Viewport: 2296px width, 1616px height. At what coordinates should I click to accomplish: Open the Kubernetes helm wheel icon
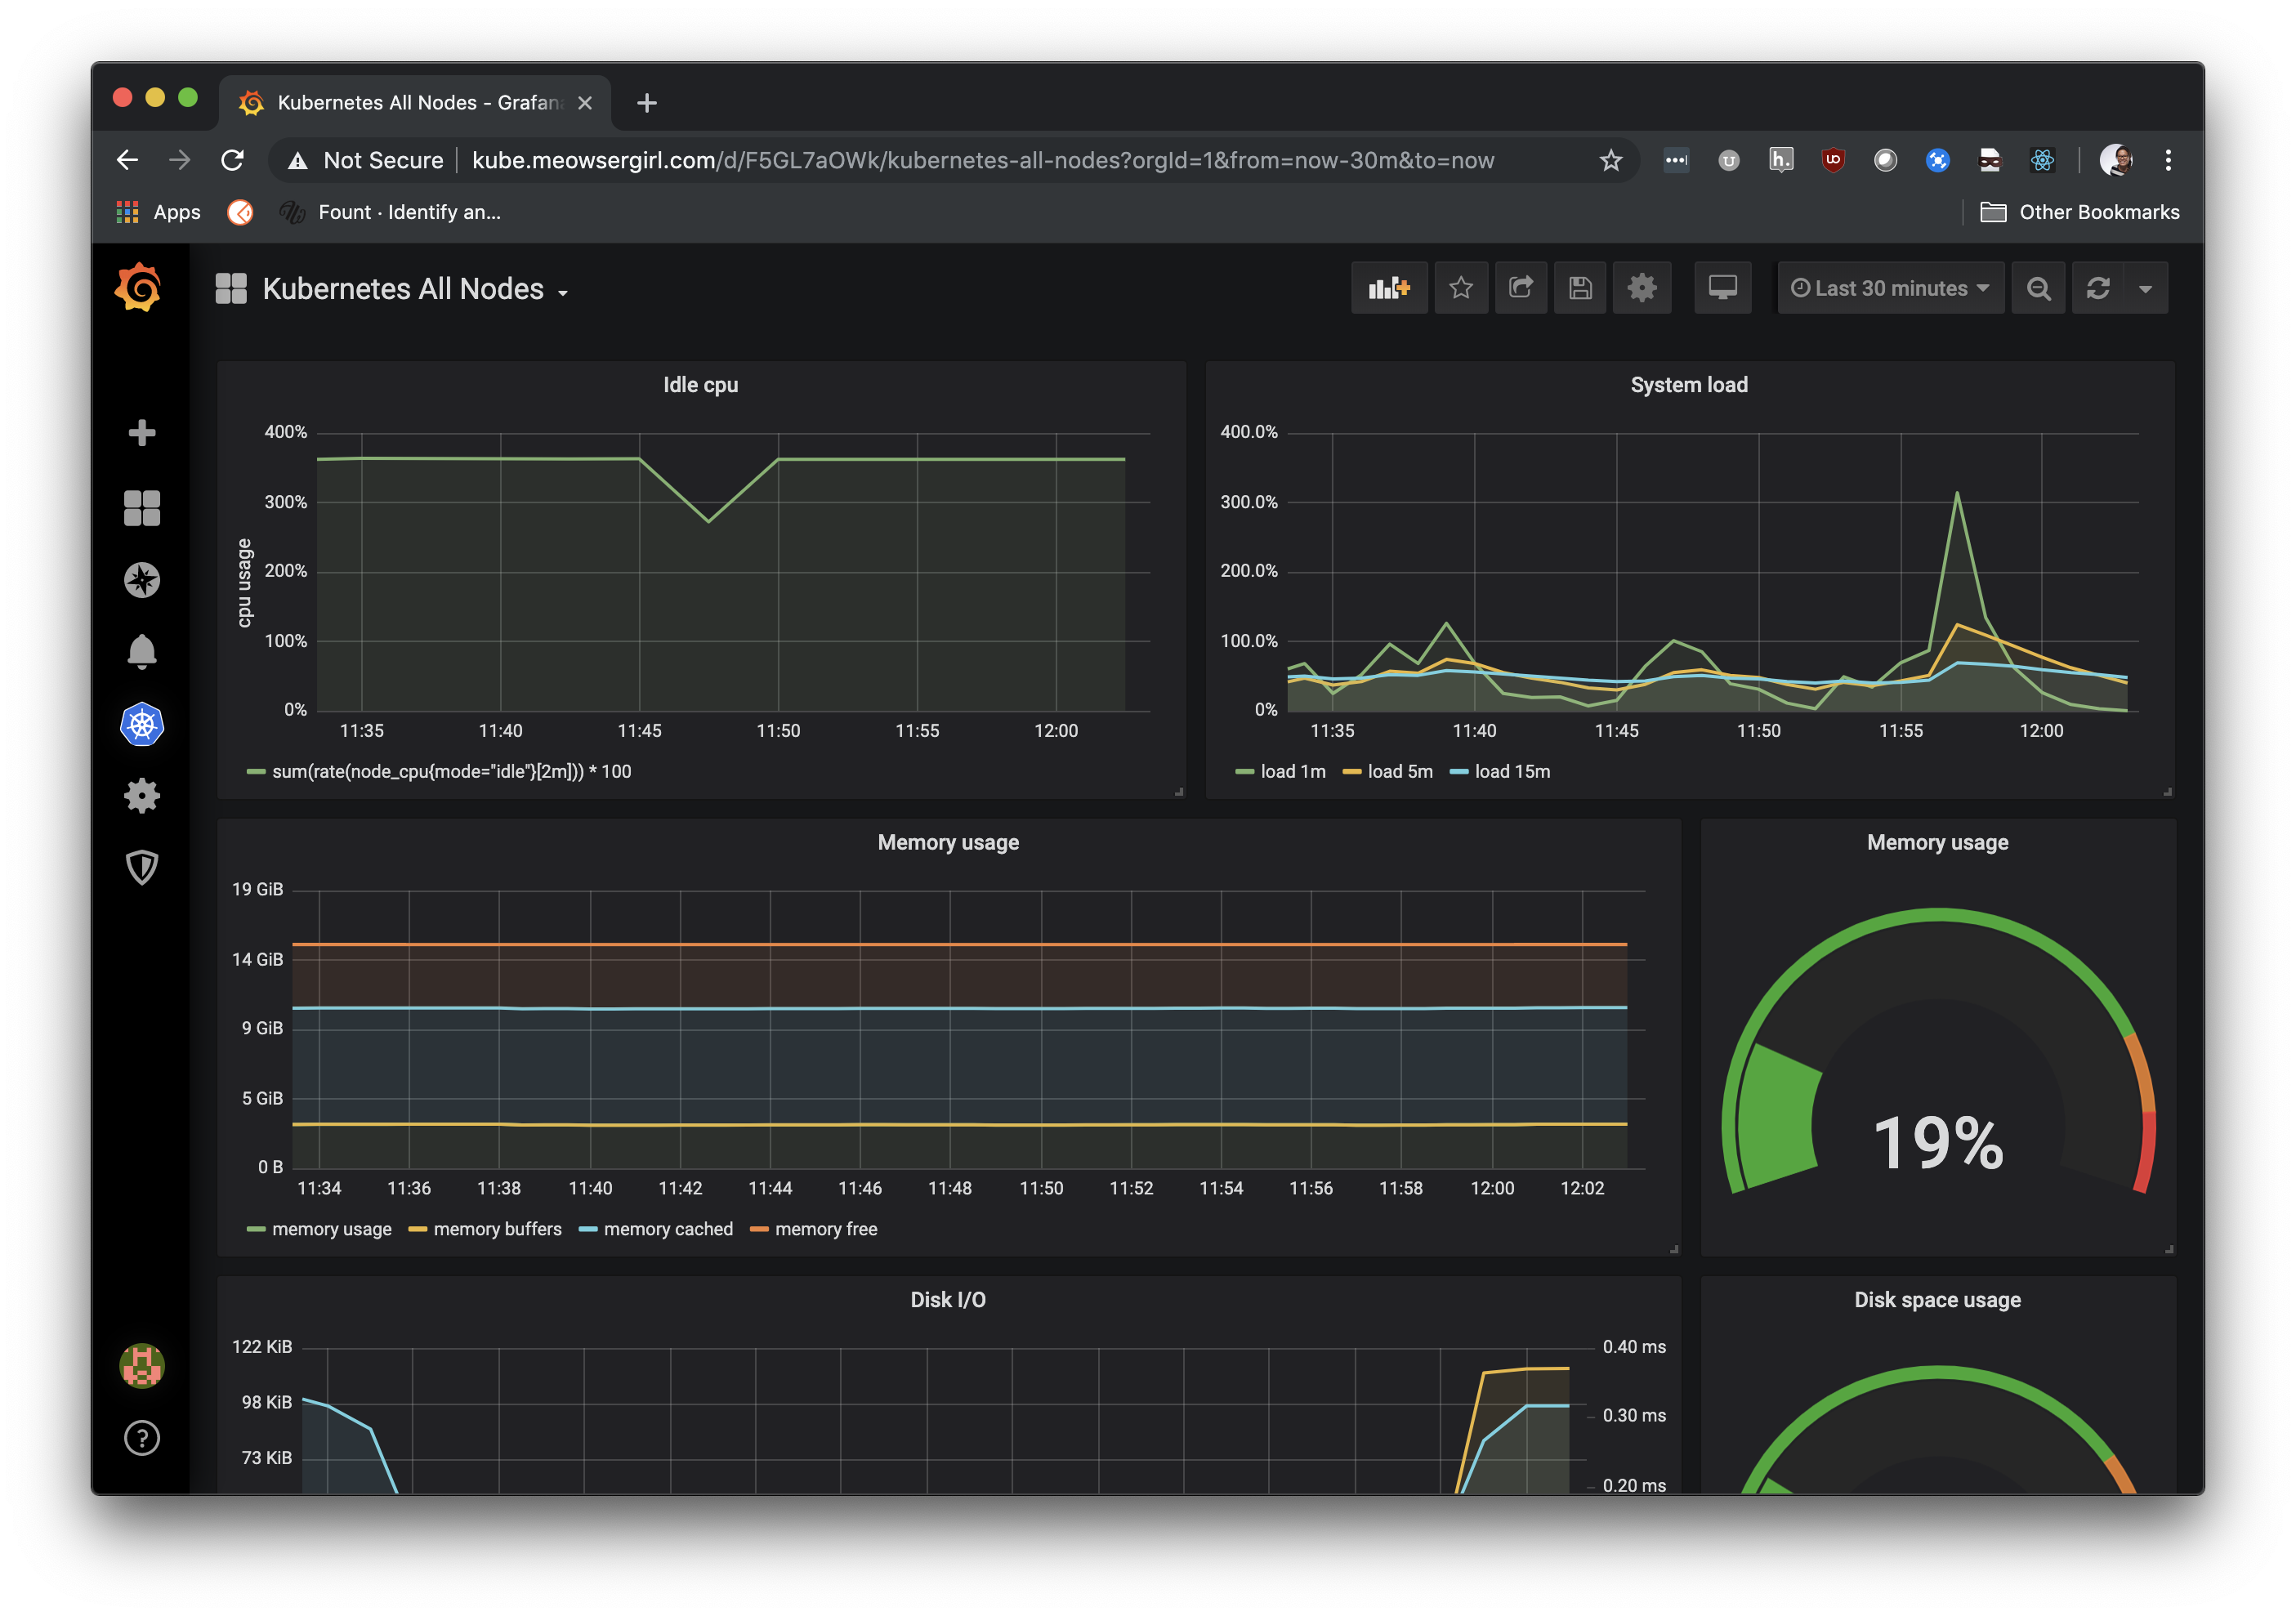[x=142, y=725]
